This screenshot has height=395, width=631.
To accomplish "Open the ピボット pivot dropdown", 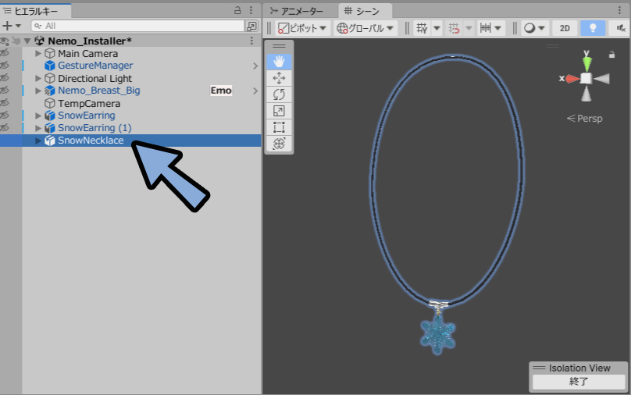I will tap(303, 27).
